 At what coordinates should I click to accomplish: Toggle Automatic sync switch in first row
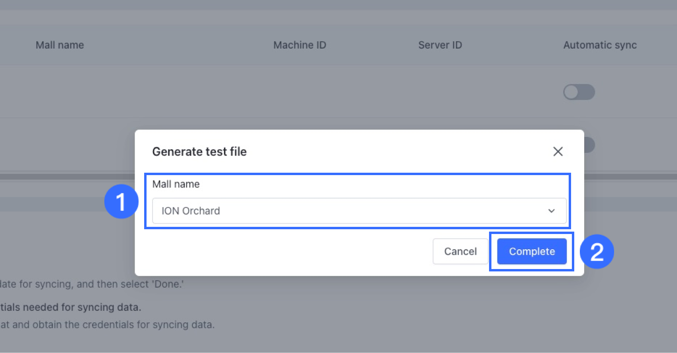[579, 92]
